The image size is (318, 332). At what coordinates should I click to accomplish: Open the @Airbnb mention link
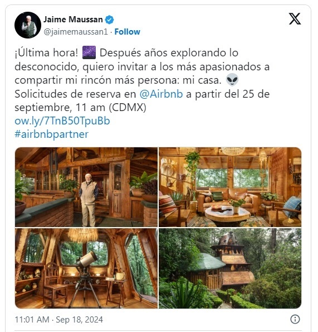pos(161,94)
